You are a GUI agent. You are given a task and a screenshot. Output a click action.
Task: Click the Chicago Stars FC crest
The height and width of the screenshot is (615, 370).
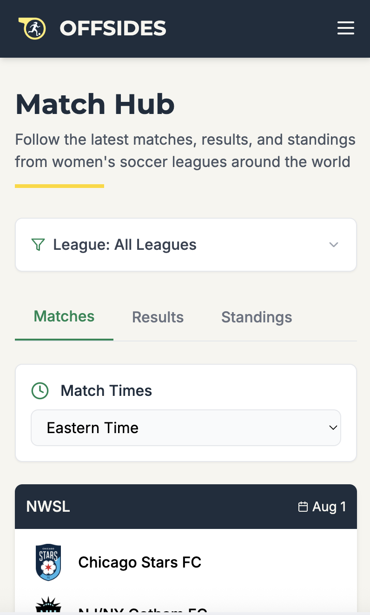tap(48, 562)
